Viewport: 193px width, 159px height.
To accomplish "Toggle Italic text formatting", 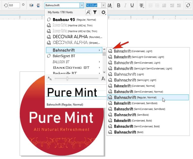I will point(125,5).
